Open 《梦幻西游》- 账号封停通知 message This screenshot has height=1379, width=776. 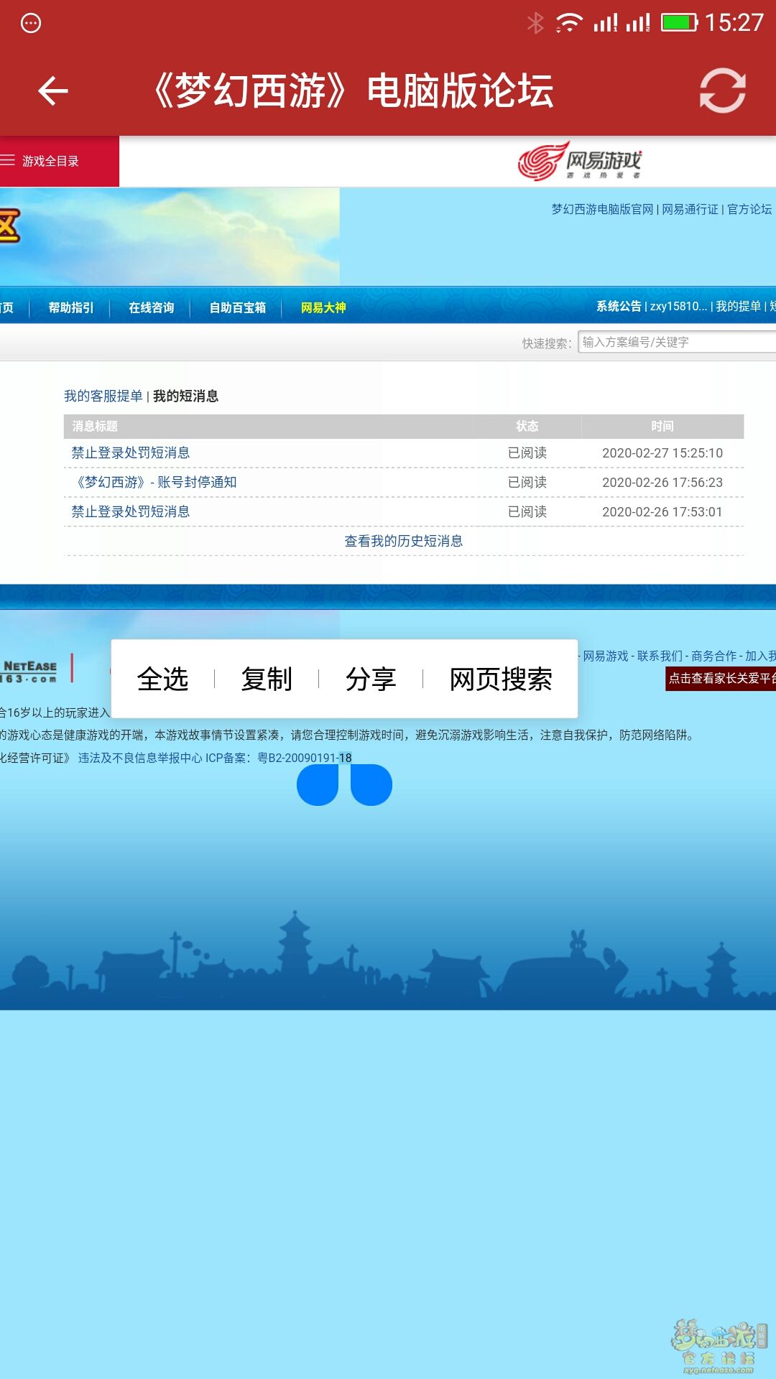pyautogui.click(x=154, y=482)
